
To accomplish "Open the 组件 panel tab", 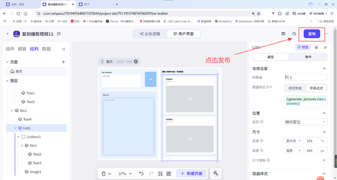I will coord(10,49).
